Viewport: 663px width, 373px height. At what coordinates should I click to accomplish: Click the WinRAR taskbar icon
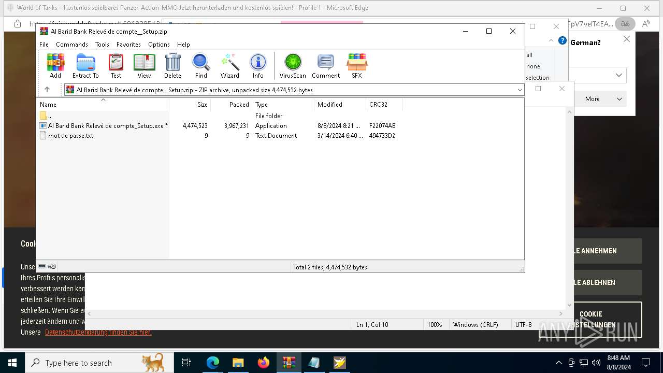point(289,363)
